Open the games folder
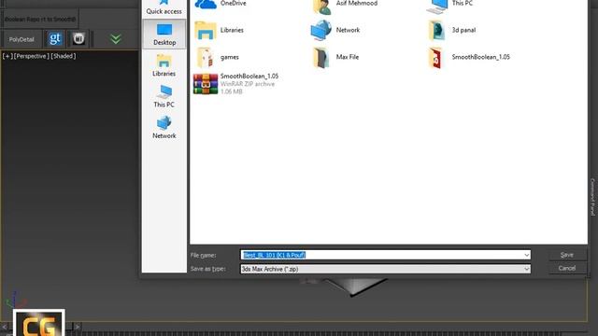Viewport: 598px width, 336px height. pyautogui.click(x=217, y=57)
